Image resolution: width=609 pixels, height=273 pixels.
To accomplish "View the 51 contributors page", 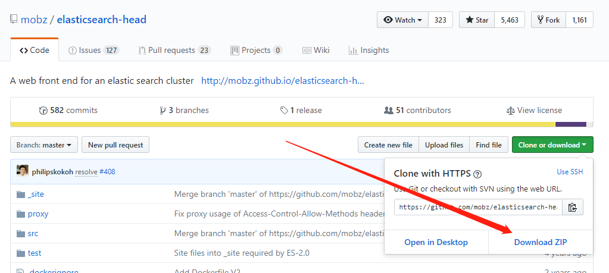I will (x=417, y=111).
